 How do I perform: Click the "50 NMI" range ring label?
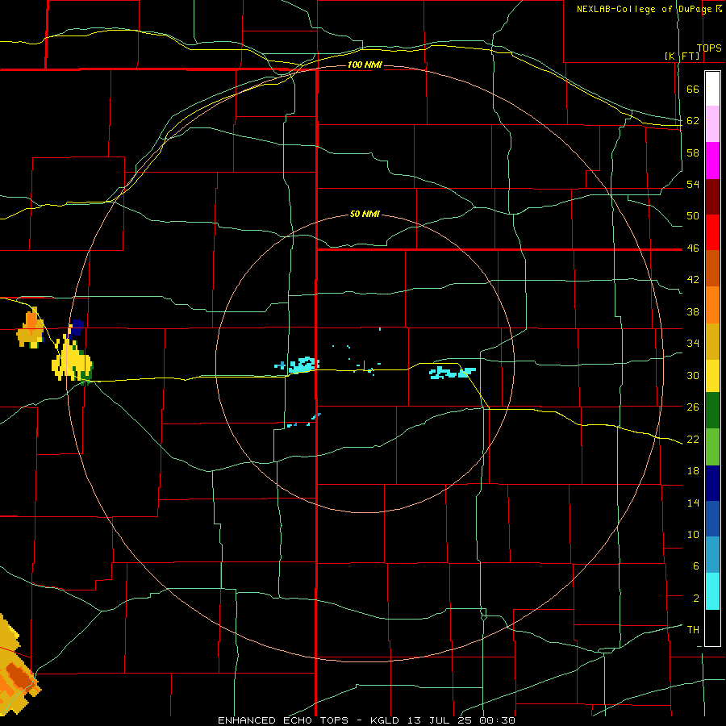click(365, 214)
